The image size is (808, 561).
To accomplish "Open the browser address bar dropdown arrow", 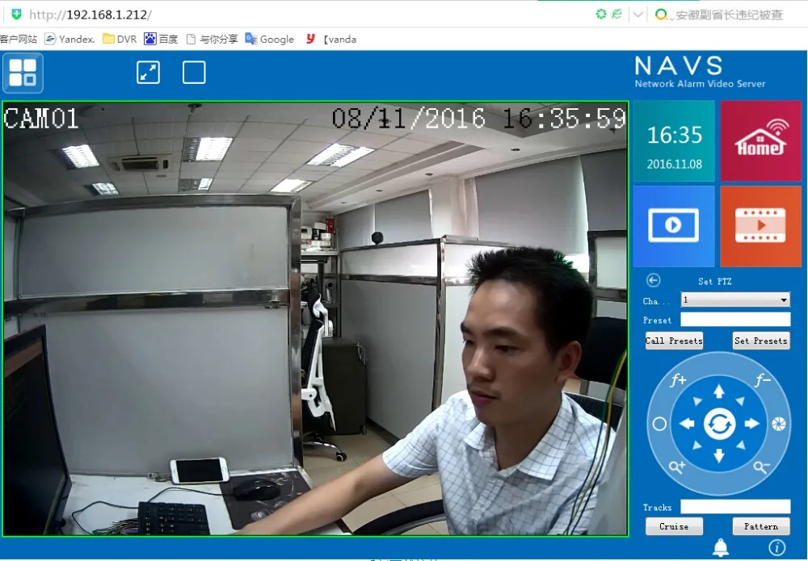I will [x=638, y=15].
